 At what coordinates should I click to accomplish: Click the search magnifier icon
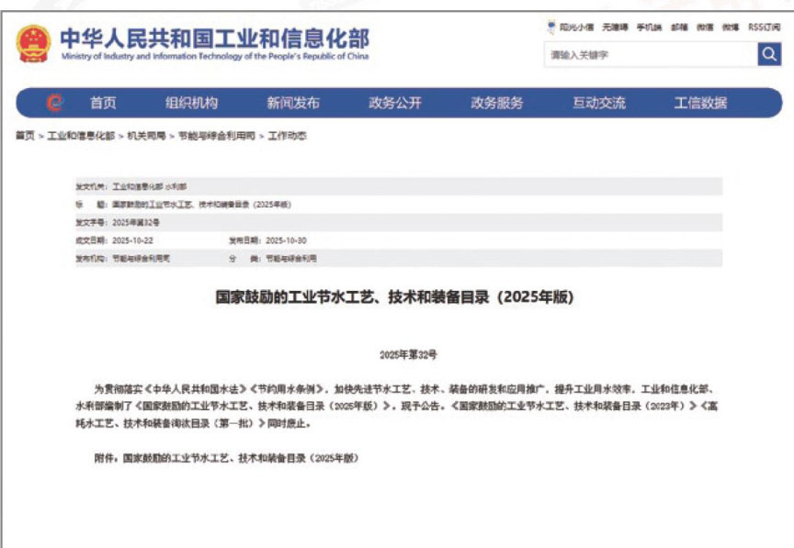point(768,55)
